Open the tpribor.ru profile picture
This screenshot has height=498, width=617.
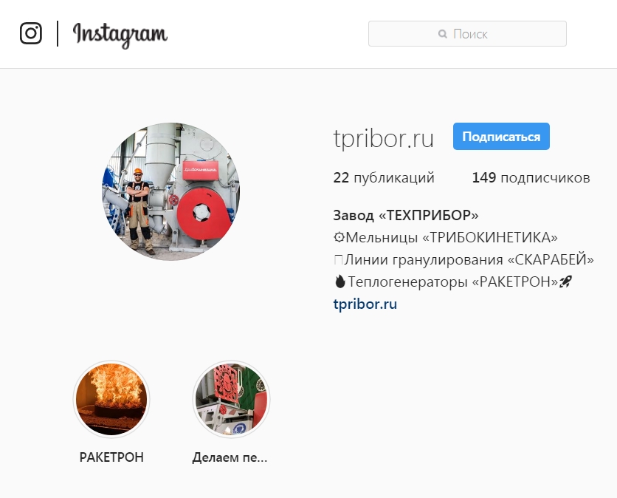(x=171, y=191)
